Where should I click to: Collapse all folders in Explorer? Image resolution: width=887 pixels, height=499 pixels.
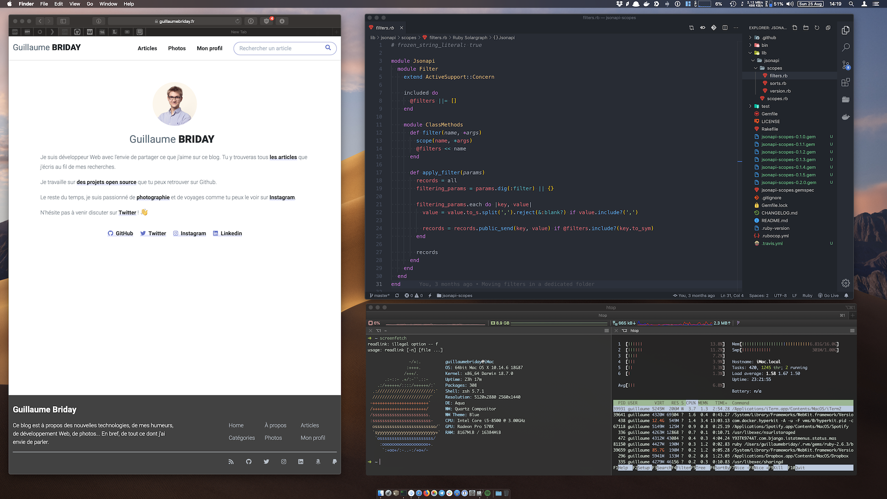point(828,28)
